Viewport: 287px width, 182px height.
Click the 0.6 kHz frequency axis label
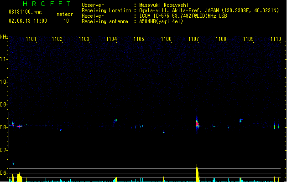pyautogui.click(x=4, y=173)
